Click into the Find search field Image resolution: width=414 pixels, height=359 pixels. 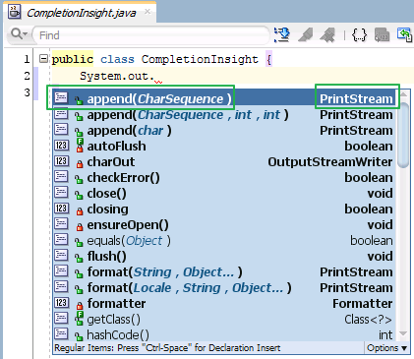[150, 35]
